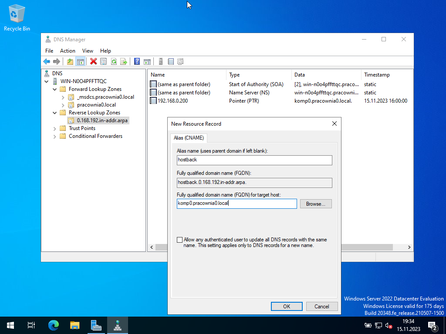Image resolution: width=446 pixels, height=334 pixels.
Task: Select the Alias (CNAME) tab
Action: pyautogui.click(x=189, y=138)
